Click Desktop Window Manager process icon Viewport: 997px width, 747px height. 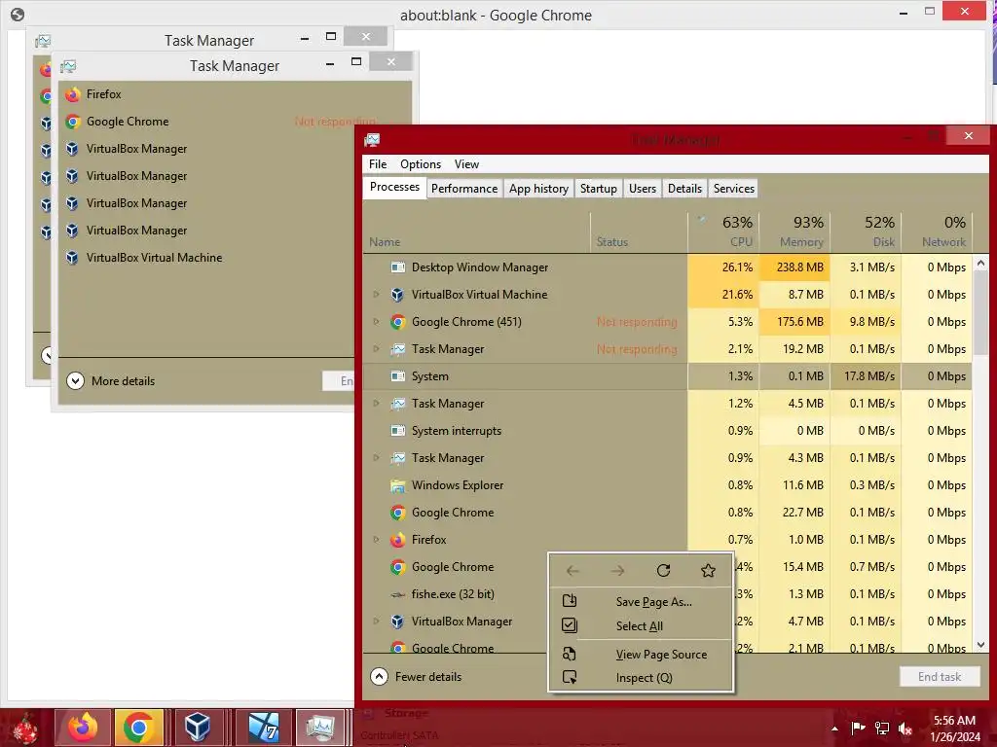coord(398,267)
